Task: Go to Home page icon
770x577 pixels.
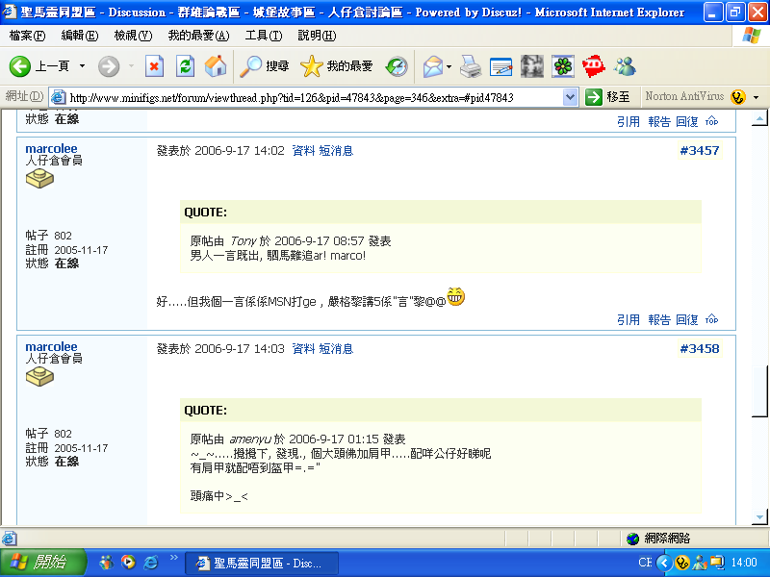Action: click(216, 66)
